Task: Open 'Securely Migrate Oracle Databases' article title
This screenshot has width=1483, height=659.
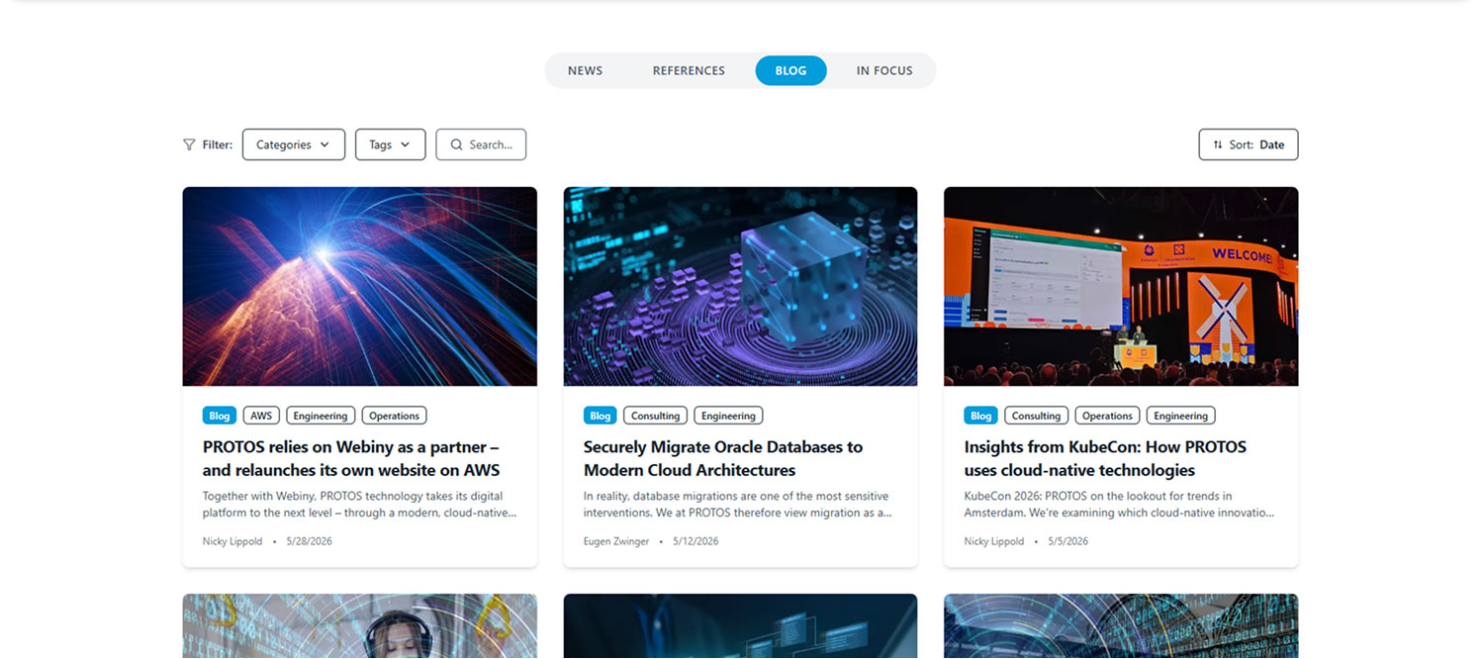Action: click(723, 458)
